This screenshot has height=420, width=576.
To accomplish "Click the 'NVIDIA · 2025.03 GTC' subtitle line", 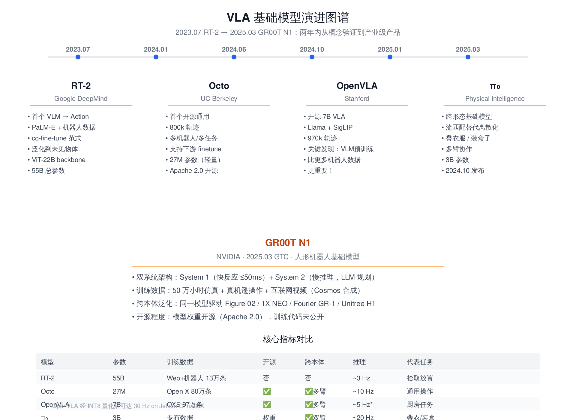I will pyautogui.click(x=288, y=257).
